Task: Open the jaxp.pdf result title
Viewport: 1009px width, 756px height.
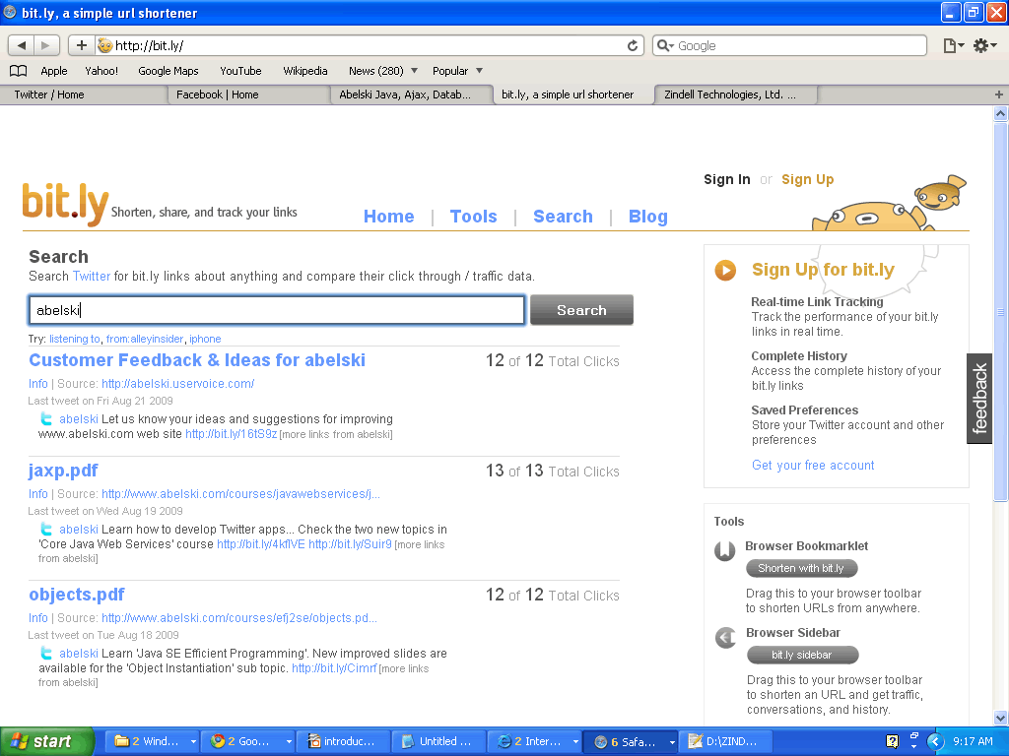Action: tap(63, 471)
